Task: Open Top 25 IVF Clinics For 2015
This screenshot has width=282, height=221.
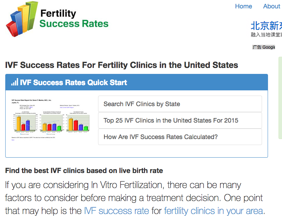Action: (x=180, y=120)
